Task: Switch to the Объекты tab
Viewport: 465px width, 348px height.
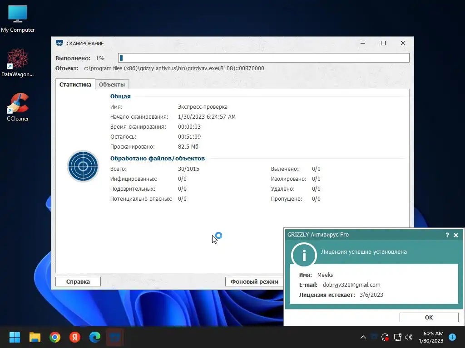Action: [x=112, y=85]
